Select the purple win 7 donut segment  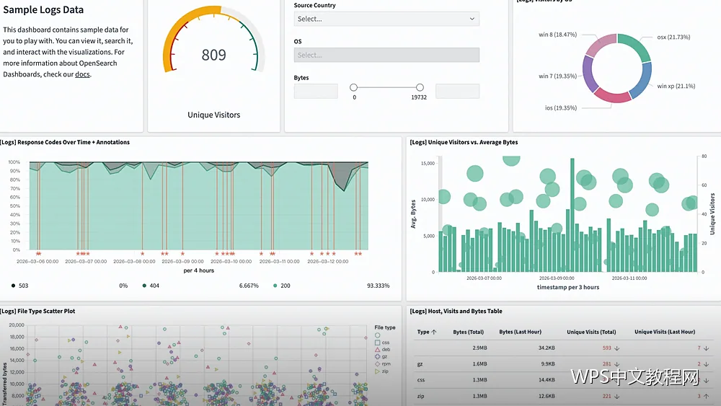pos(588,74)
